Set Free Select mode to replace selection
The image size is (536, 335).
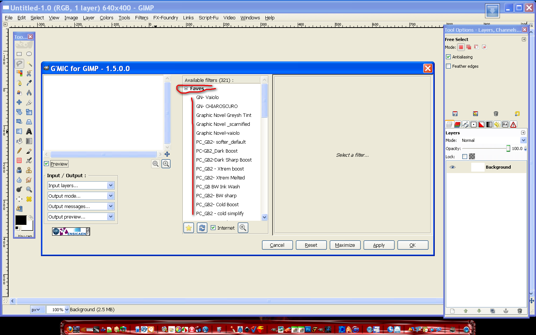coord(461,47)
